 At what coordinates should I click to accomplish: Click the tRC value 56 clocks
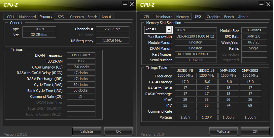(81, 91)
